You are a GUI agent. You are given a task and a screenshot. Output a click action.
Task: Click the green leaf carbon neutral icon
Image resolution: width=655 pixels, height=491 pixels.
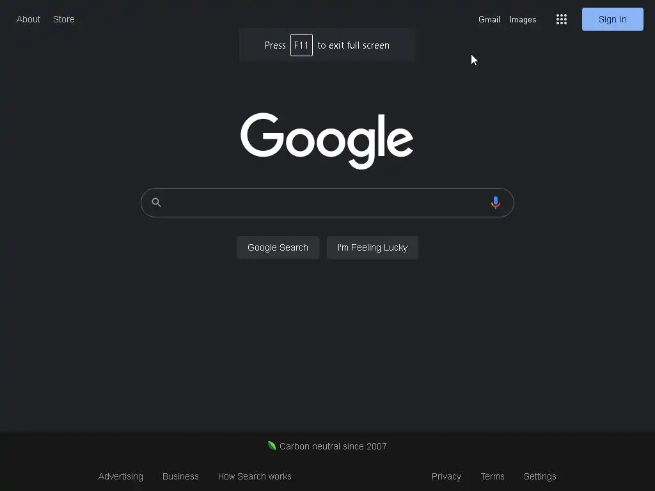(x=271, y=446)
